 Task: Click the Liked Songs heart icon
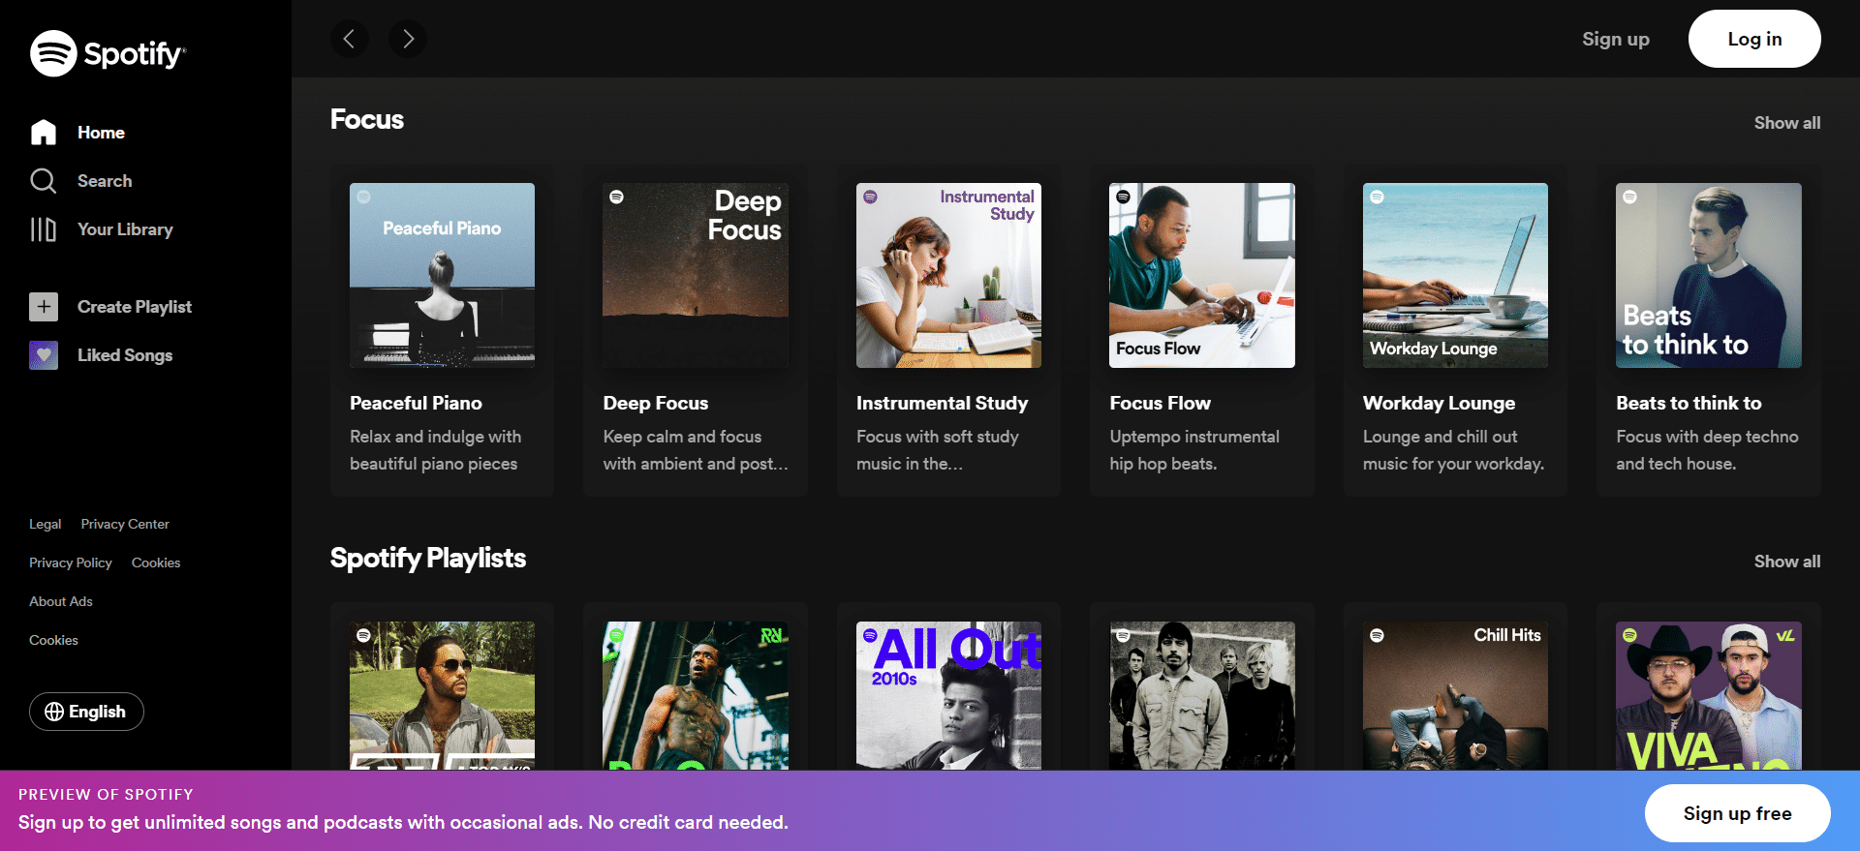pos(44,355)
